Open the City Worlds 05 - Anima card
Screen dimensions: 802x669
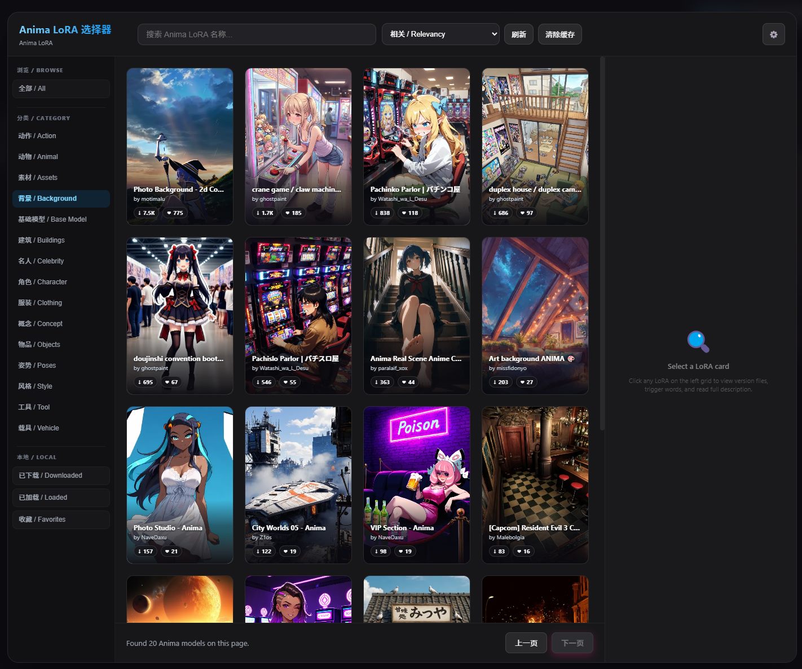coord(298,485)
